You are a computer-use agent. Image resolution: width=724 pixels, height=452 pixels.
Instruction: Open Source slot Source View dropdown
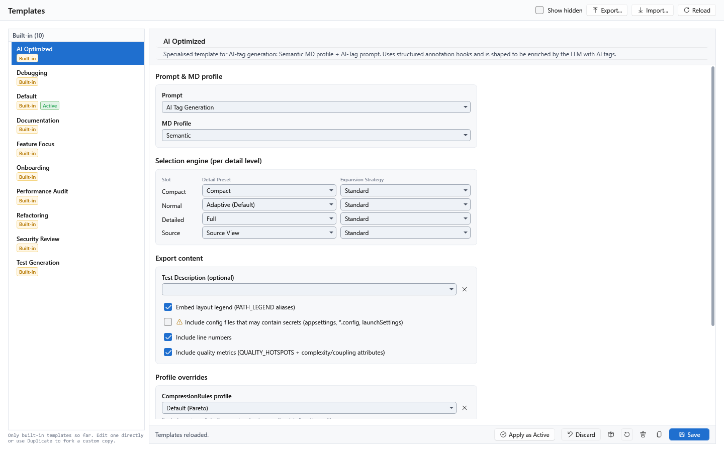[x=269, y=233]
